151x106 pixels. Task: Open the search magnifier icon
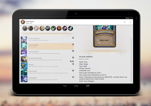pos(124,22)
